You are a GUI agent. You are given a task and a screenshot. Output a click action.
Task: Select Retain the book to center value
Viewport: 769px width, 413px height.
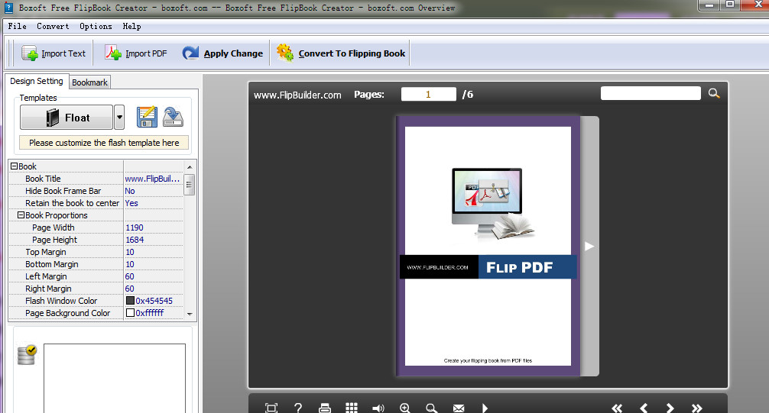coord(153,203)
